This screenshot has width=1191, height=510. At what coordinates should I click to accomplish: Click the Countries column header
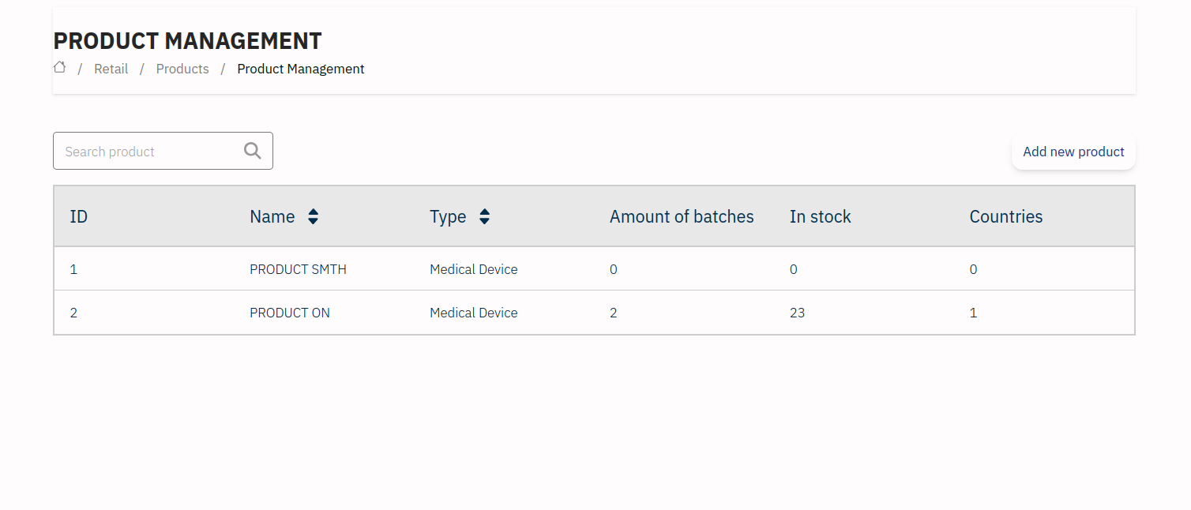click(1005, 216)
